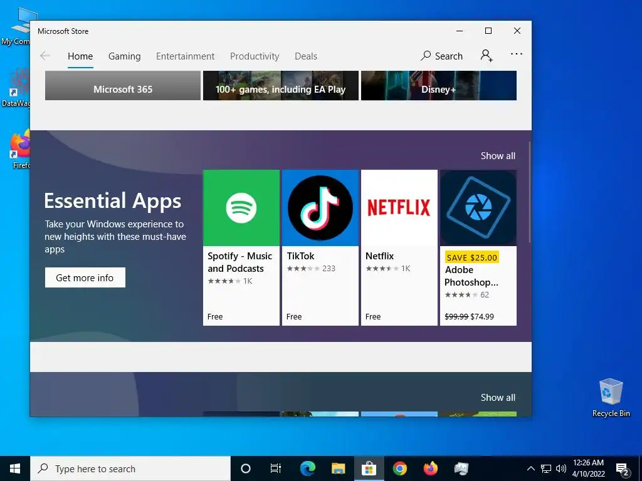Viewport: 642px width, 481px height.
Task: Open the Disney+ banner
Action: pyautogui.click(x=438, y=85)
